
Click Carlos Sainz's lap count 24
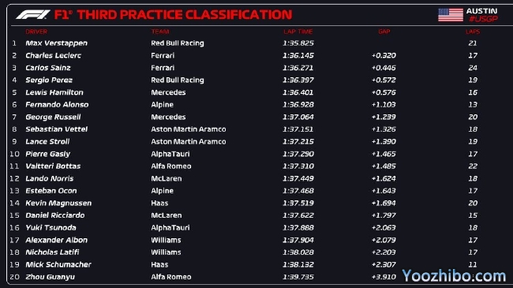[473, 68]
